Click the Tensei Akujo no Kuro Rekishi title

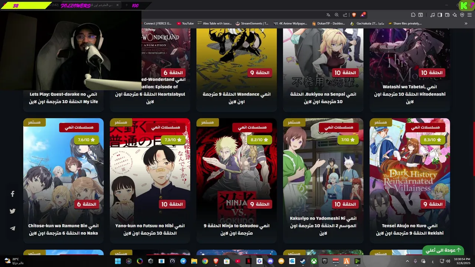(410, 230)
